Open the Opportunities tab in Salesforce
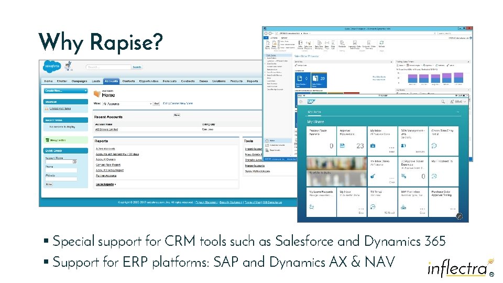Viewport: 503px width, 283px height. click(148, 81)
